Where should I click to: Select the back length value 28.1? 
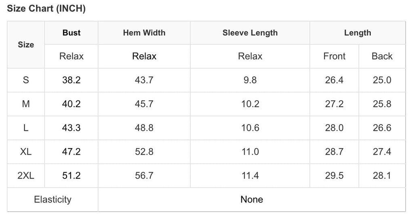382,176
